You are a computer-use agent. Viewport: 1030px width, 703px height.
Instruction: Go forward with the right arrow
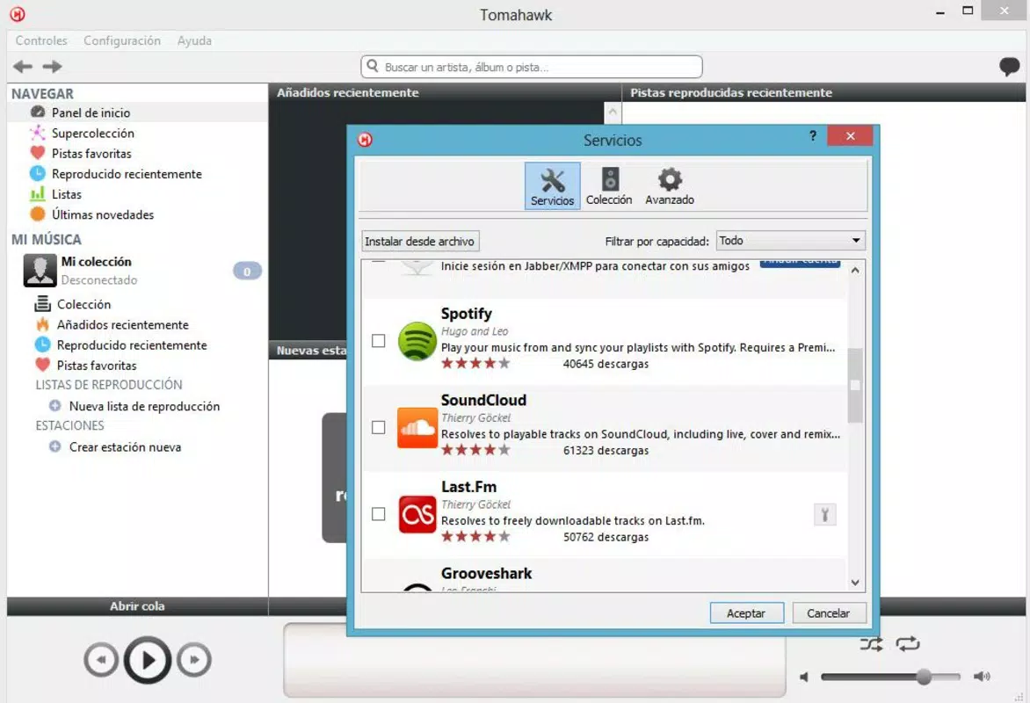(52, 67)
